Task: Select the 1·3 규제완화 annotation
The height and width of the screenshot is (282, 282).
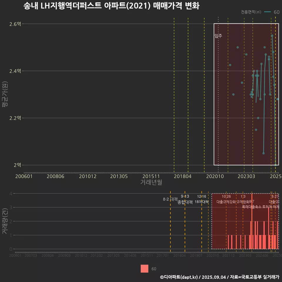Action: (243, 199)
